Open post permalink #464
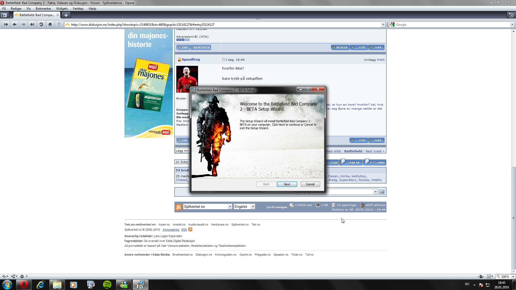Screen dimensions: 516x290 tap(381, 60)
